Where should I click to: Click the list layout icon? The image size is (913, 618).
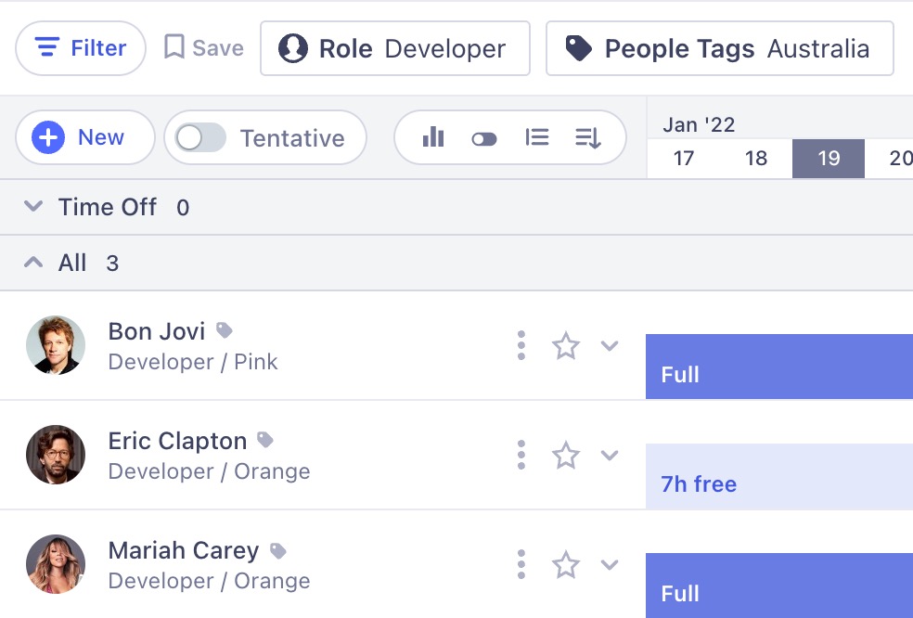coord(536,138)
